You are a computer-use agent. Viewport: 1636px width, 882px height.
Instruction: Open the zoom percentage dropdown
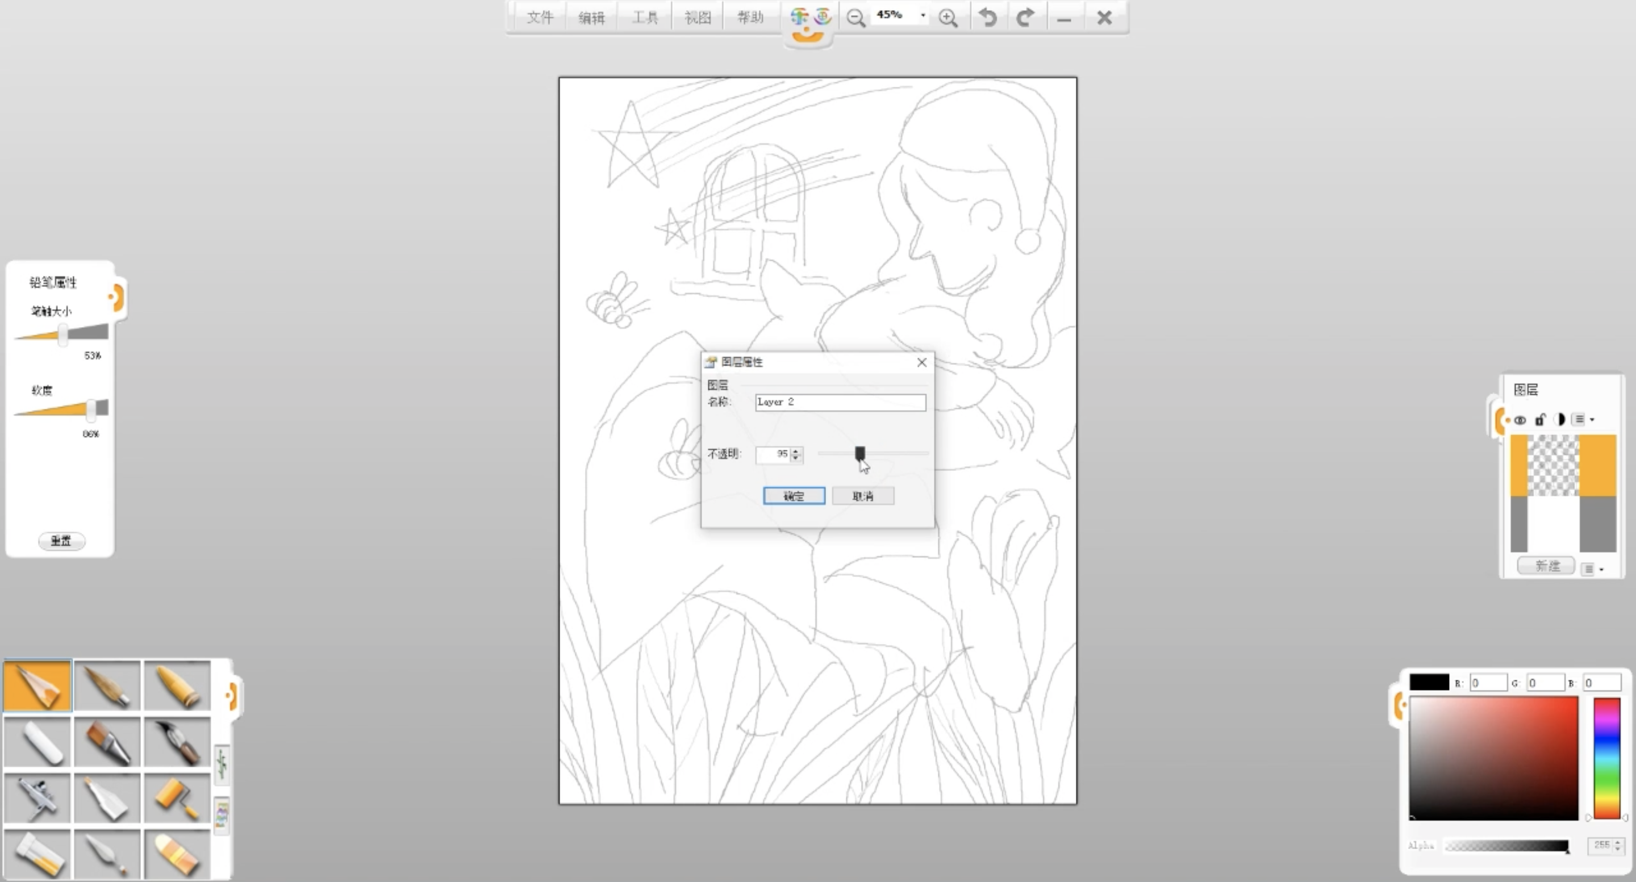pos(922,15)
